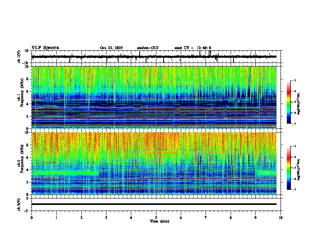This screenshot has width=316, height=244.
Task: Click the time axis tick label "7"
Action: pyautogui.click(x=206, y=218)
